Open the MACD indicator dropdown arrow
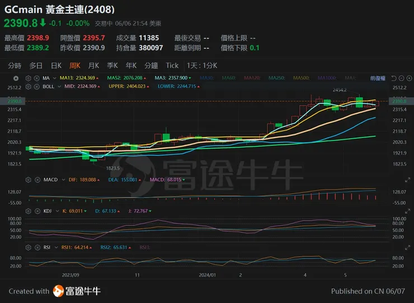Image resolution: width=414 pixels, height=303 pixels. click(63, 180)
